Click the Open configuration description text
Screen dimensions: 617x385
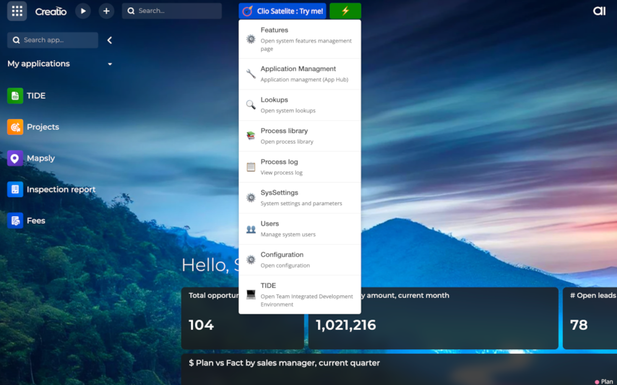285,266
